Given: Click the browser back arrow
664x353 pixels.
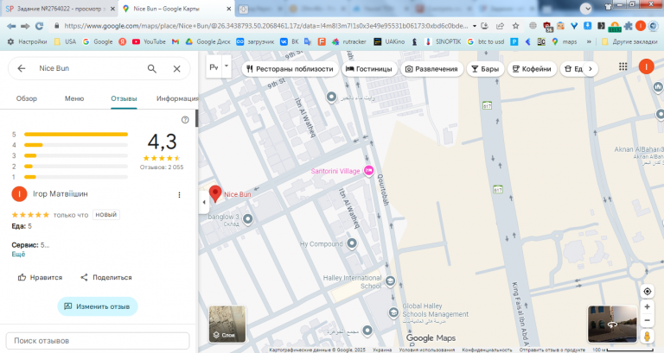Looking at the screenshot, I should 11,26.
